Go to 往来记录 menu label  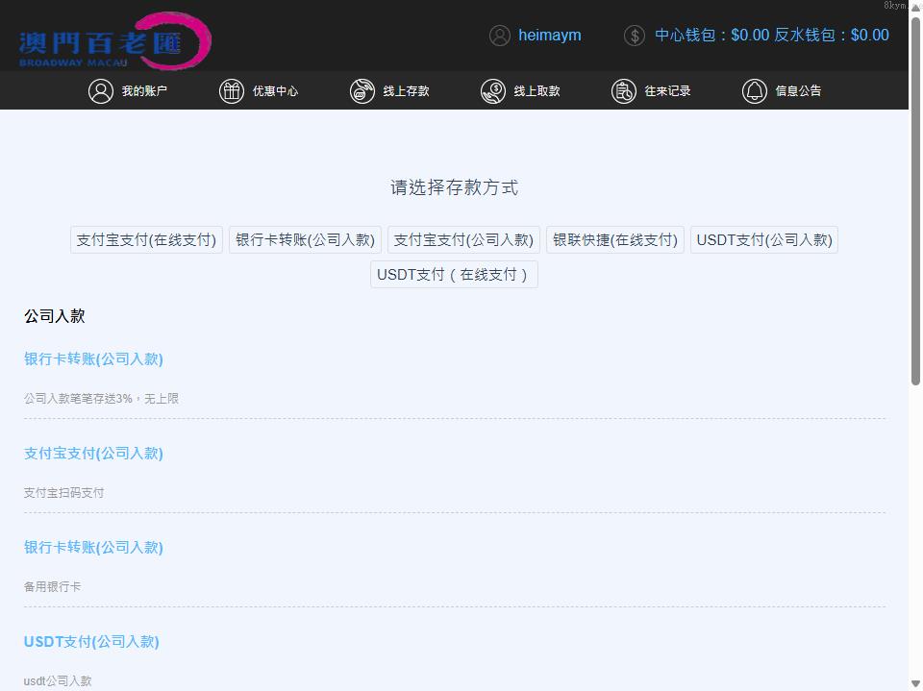click(x=667, y=91)
